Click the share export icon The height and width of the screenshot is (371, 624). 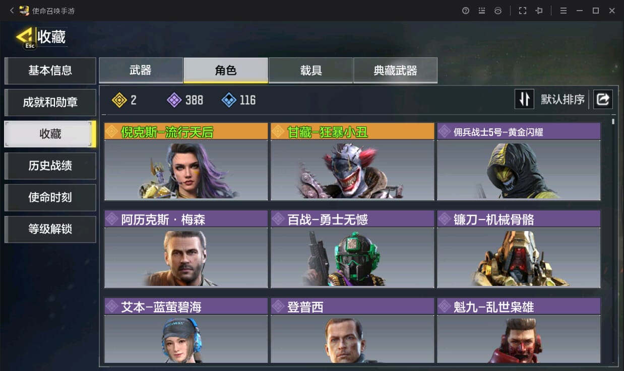pos(603,99)
